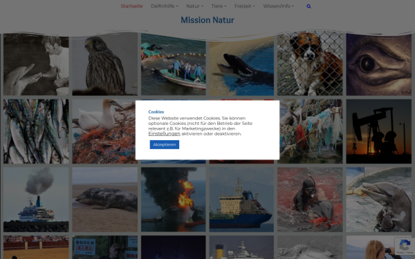Go to Startseite menu item
The height and width of the screenshot is (259, 415).
(131, 6)
